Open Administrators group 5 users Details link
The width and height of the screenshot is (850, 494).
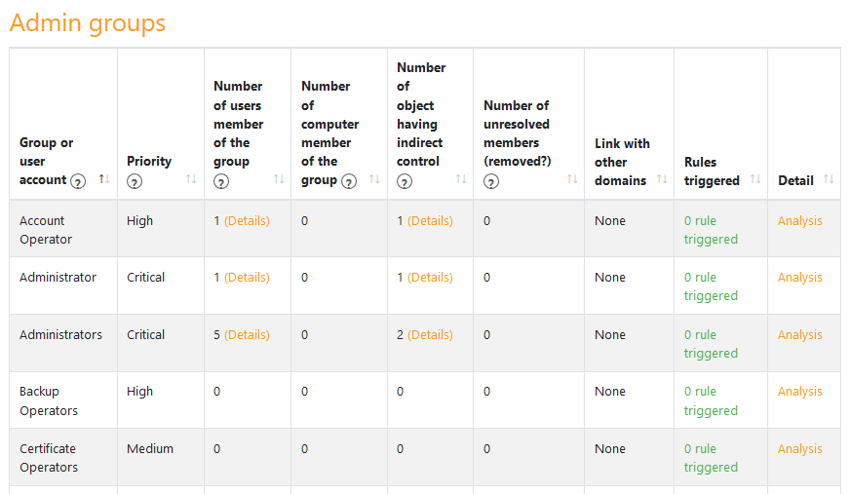pyautogui.click(x=248, y=335)
